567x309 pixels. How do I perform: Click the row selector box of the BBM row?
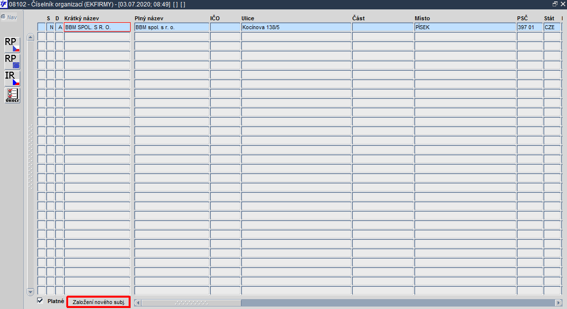pyautogui.click(x=42, y=27)
